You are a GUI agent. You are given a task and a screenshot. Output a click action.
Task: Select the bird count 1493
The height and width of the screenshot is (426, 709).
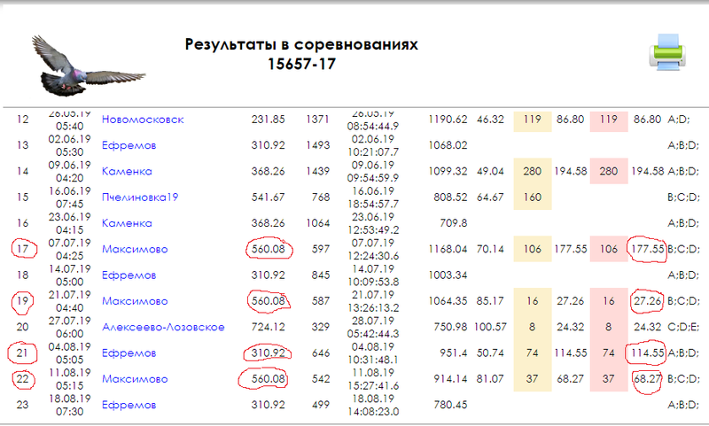(x=317, y=145)
